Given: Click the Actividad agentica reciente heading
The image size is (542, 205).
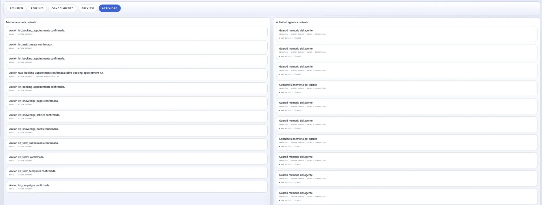Looking at the screenshot, I should [x=292, y=22].
